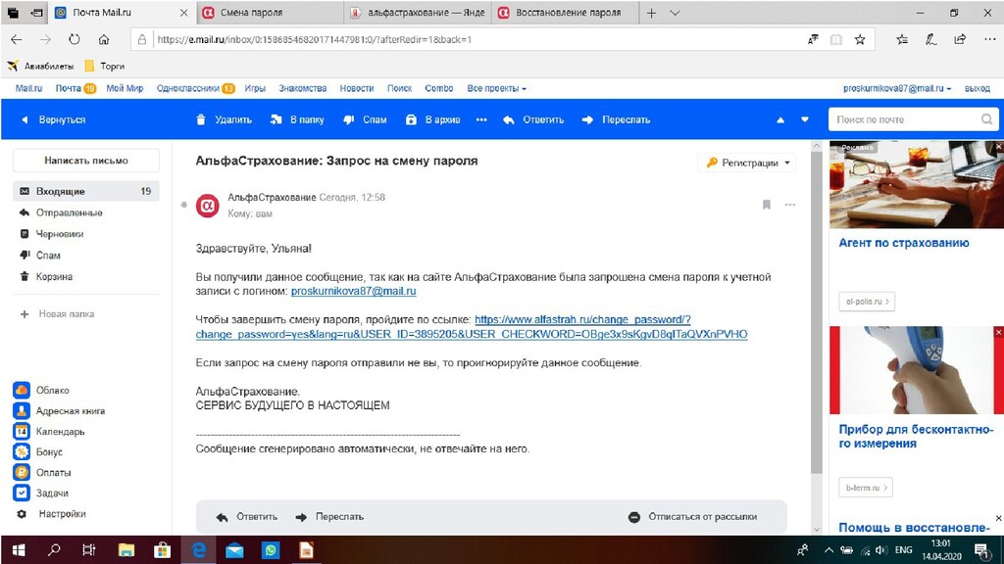The width and height of the screenshot is (1004, 564).
Task: Click the mail search magnifier icon
Action: [x=986, y=119]
